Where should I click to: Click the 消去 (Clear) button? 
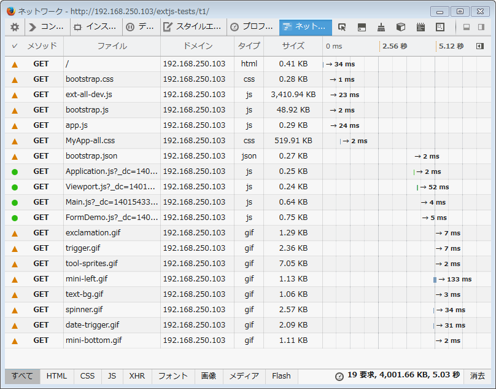point(478,376)
